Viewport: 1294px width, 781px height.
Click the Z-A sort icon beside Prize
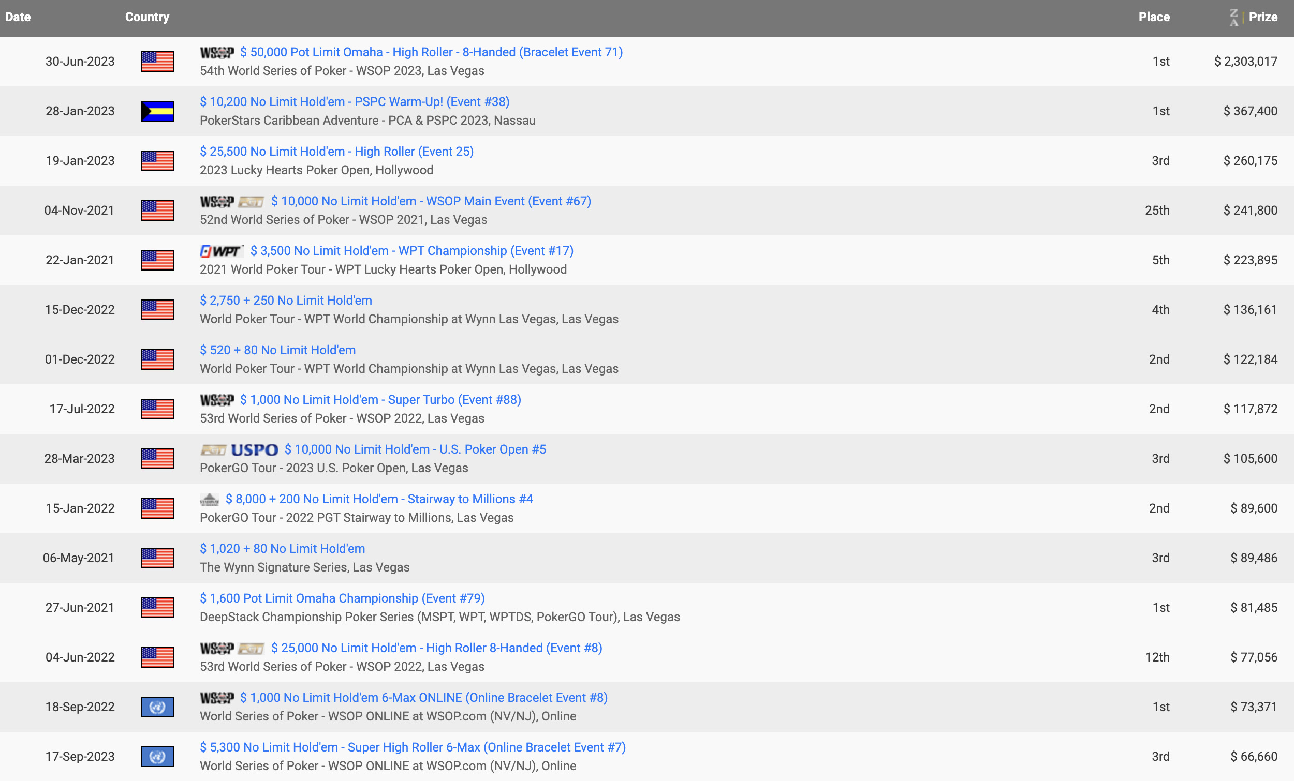point(1234,17)
